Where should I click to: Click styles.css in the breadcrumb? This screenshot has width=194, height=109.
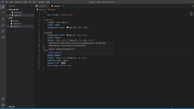point(42,10)
